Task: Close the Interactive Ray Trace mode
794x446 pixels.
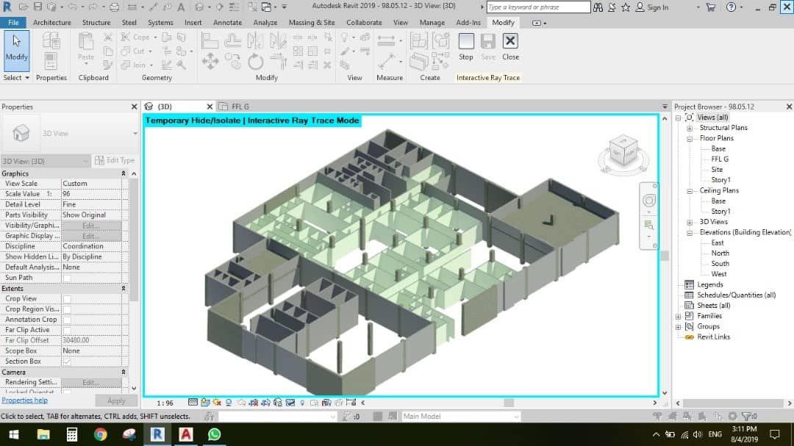Action: 510,47
